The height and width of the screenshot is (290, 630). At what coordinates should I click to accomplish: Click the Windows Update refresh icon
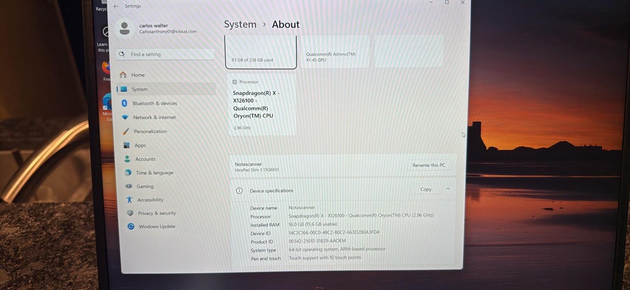click(131, 226)
